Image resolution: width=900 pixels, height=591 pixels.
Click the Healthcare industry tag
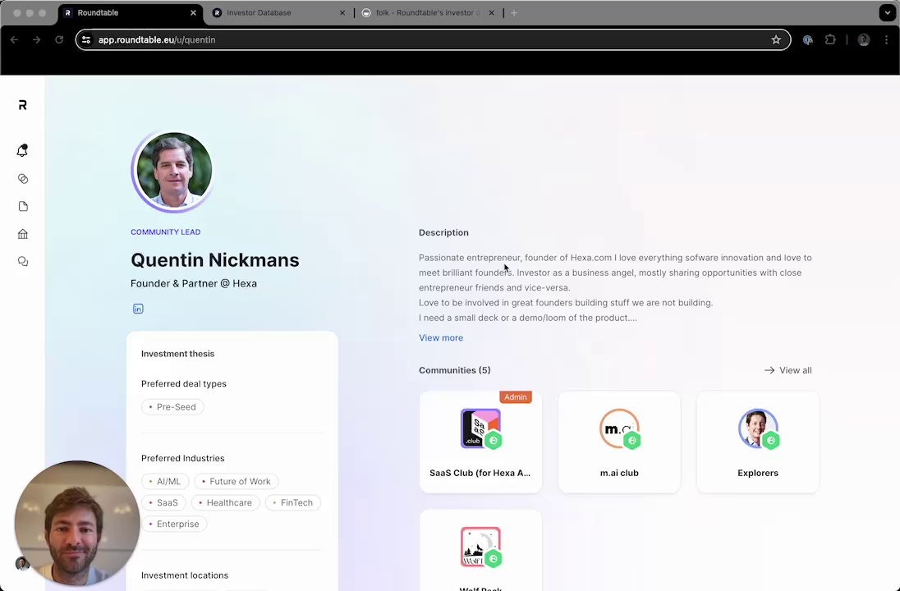pyautogui.click(x=225, y=502)
